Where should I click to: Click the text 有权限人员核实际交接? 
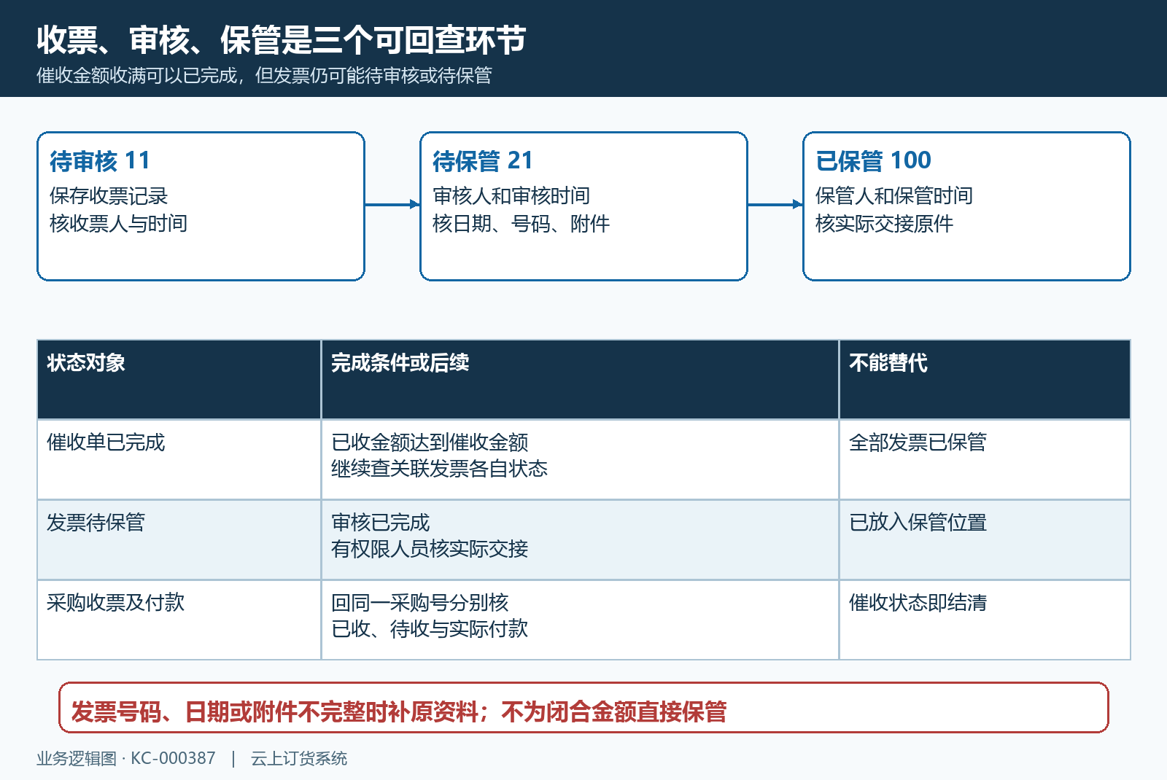tap(430, 549)
